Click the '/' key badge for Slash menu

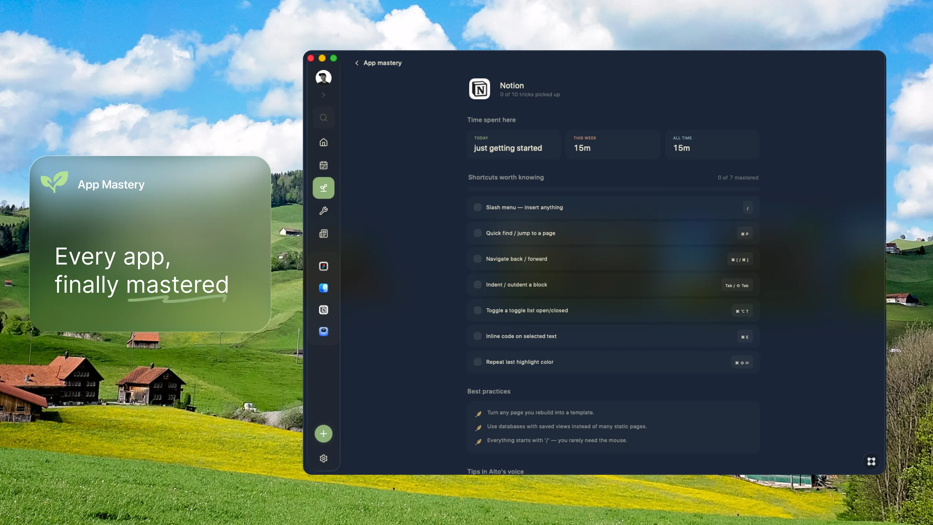coord(747,208)
